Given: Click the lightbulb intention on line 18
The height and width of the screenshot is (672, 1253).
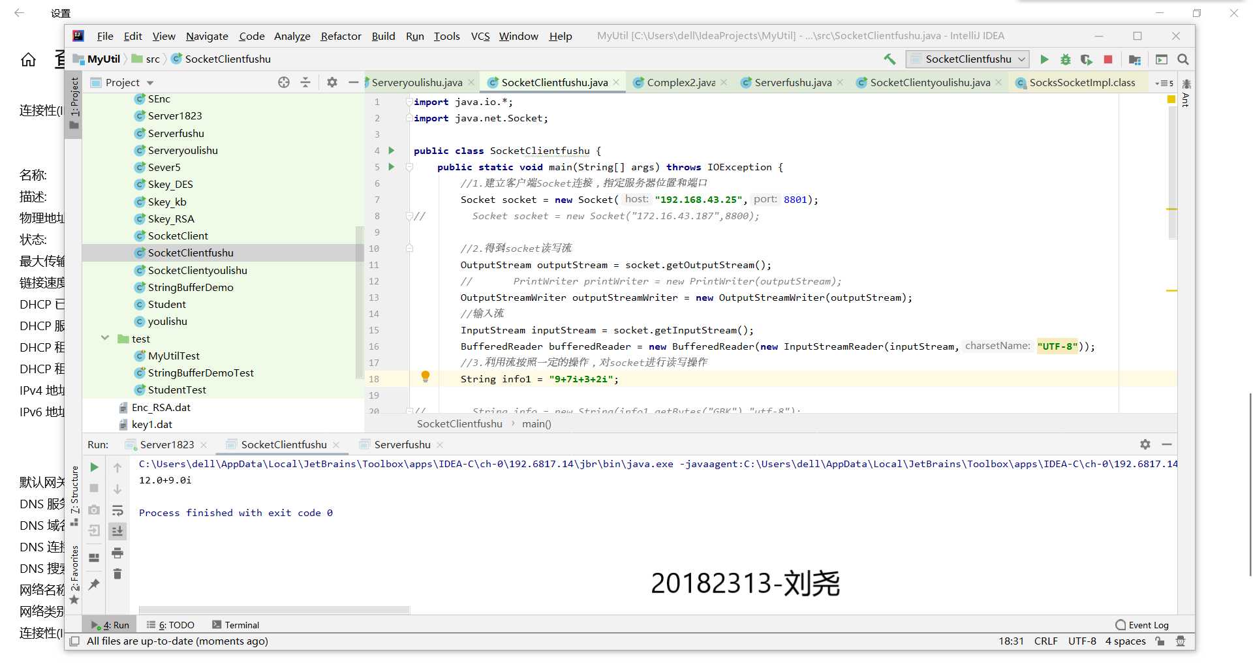Looking at the screenshot, I should 425,376.
